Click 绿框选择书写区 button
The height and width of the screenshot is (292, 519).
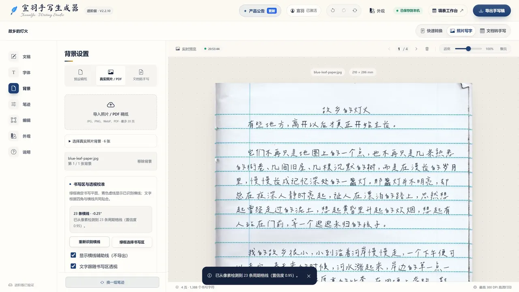[132, 242]
